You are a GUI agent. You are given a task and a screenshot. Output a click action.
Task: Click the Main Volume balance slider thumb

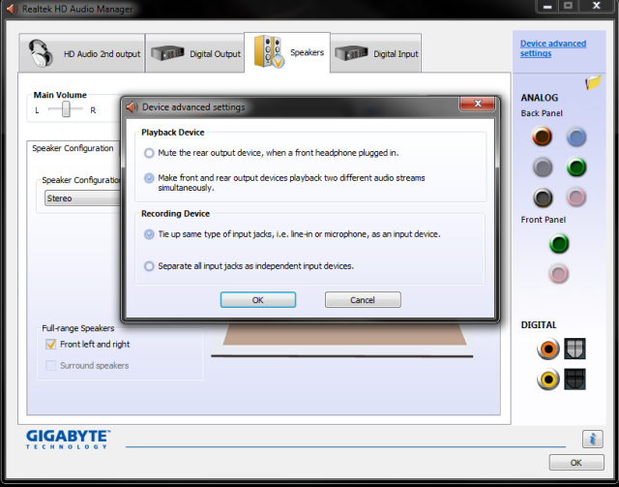(x=66, y=109)
